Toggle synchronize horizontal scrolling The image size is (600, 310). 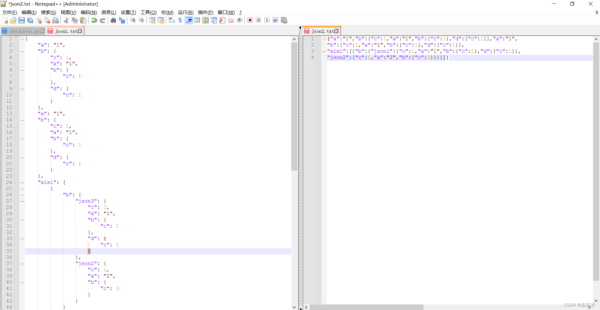161,20
